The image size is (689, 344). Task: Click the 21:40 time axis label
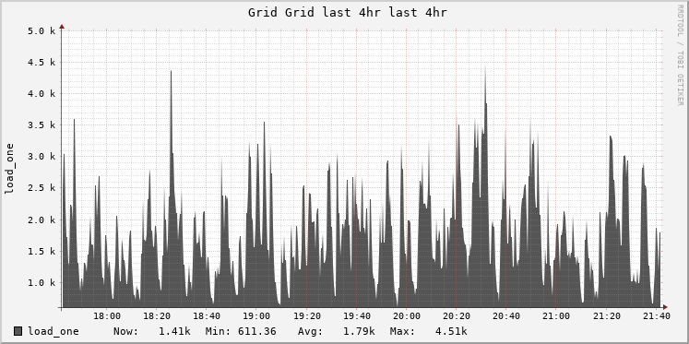656,316
